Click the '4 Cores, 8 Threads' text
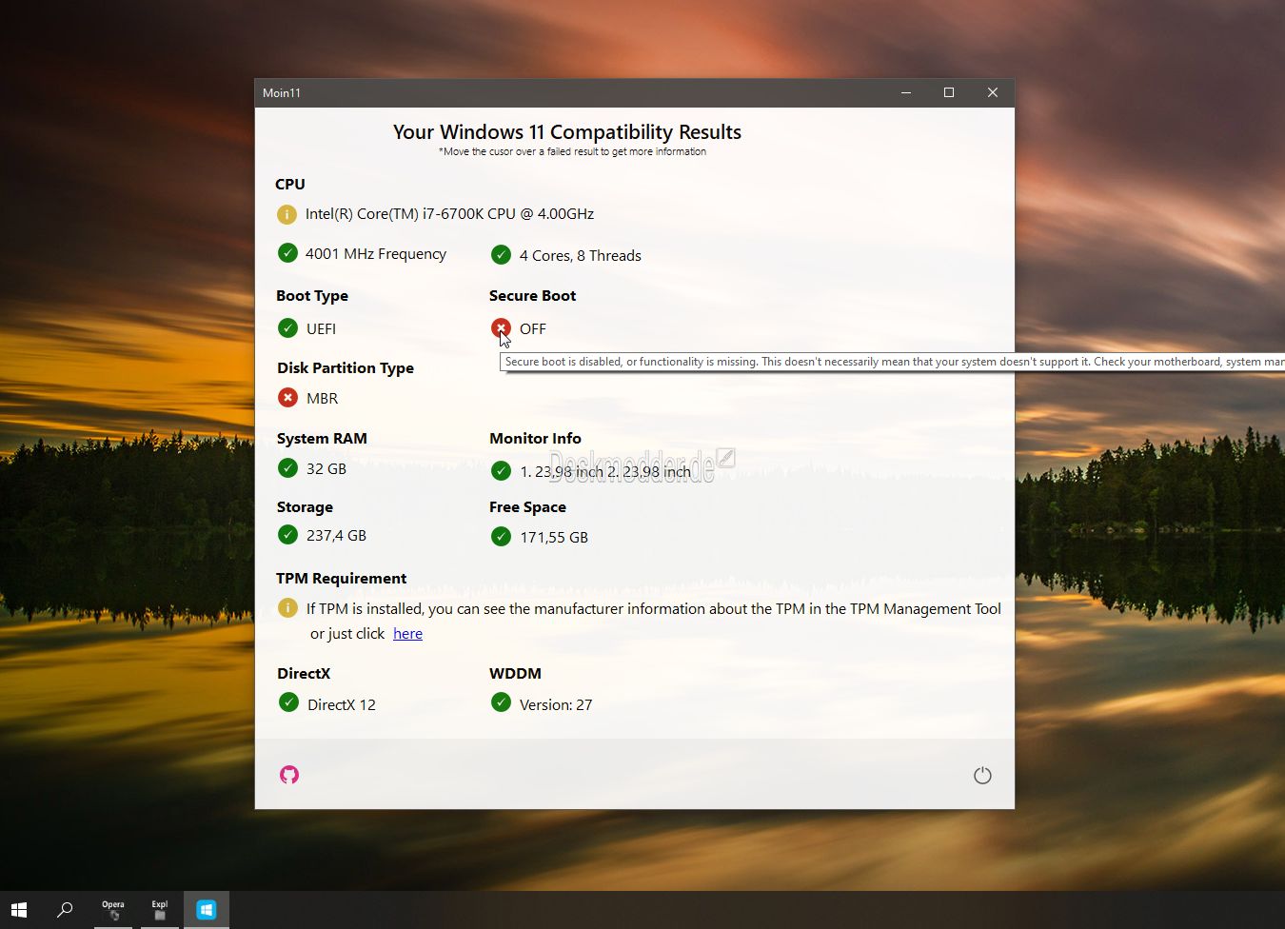Viewport: 1285px width, 929px height. (581, 256)
